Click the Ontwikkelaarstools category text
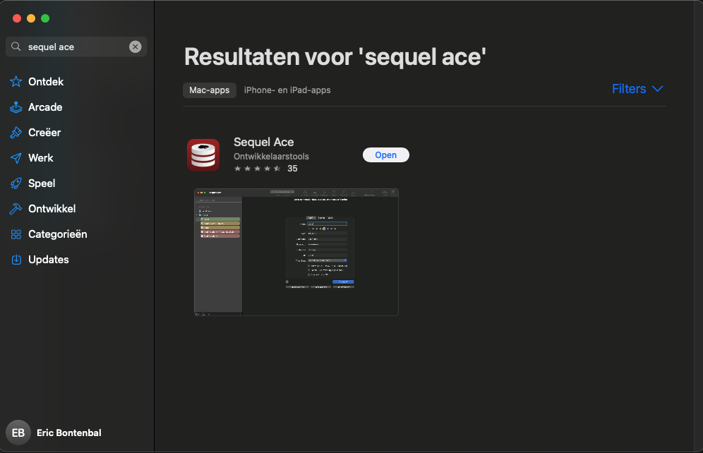This screenshot has height=453, width=703. tap(271, 157)
